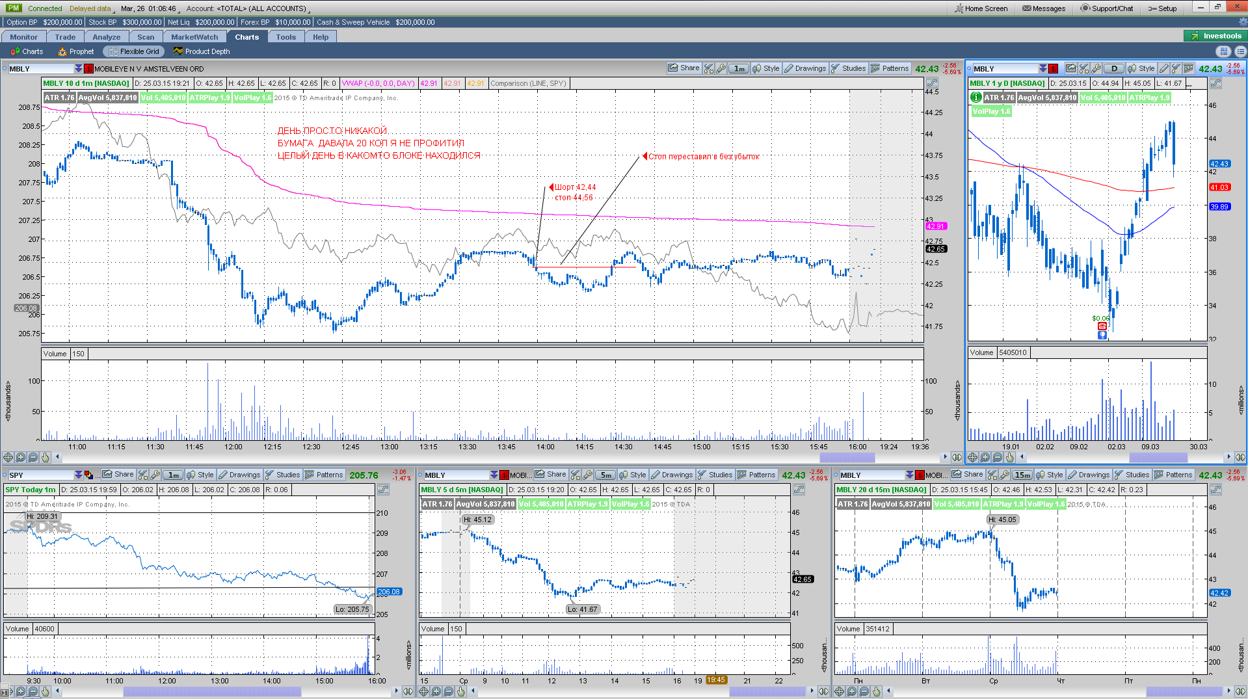Open wrench settings icon in daily MBLY toolbar
The image size is (1248, 699).
click(1096, 68)
